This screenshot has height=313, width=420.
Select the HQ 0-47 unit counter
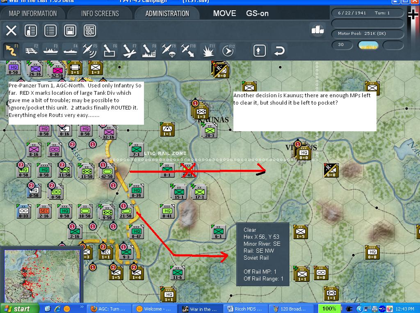pyautogui.click(x=136, y=232)
